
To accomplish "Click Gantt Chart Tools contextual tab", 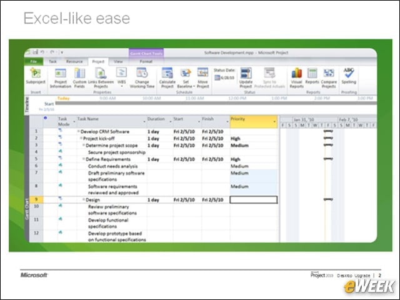I will point(146,53).
